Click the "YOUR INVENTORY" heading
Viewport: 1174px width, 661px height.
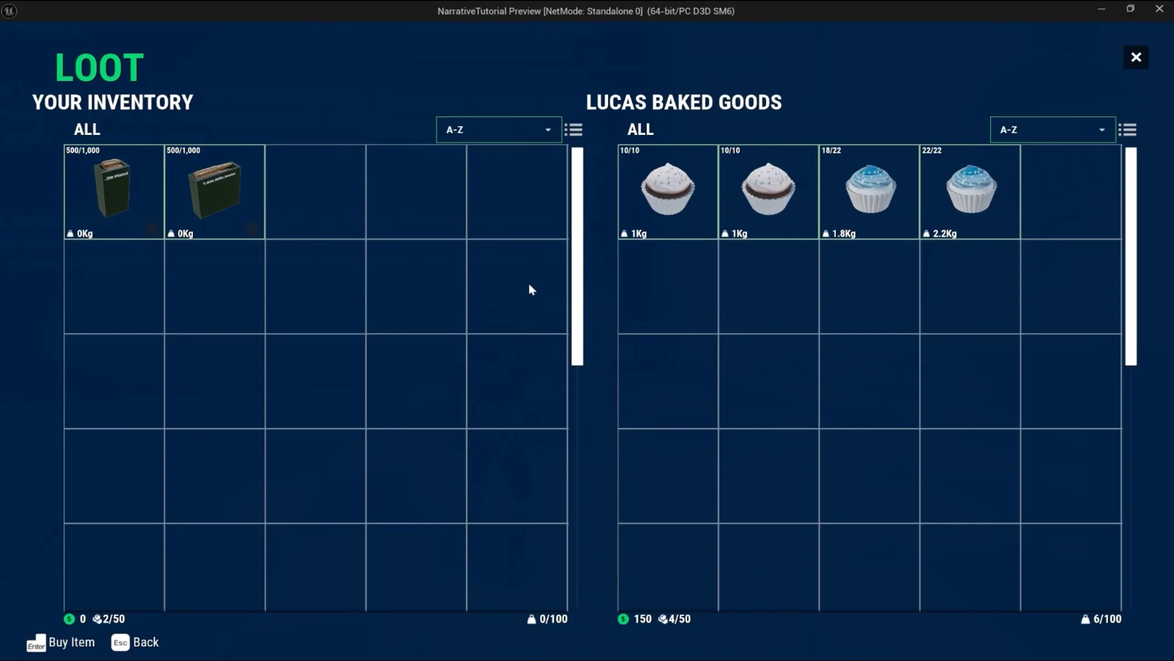[113, 102]
